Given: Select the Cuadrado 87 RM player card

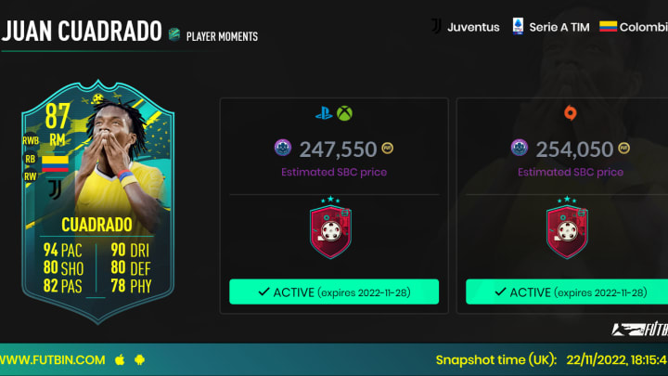Looking at the screenshot, I should point(98,201).
